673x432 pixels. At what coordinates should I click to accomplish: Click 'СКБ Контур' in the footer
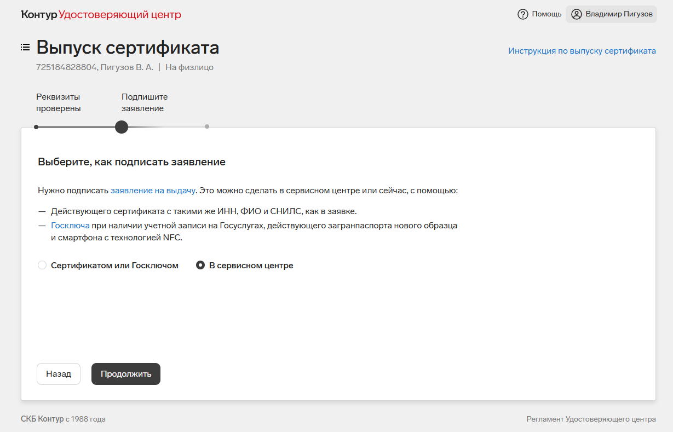(42, 419)
